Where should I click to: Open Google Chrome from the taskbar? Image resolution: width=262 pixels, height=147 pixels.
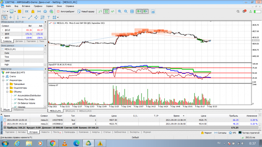[53, 143]
